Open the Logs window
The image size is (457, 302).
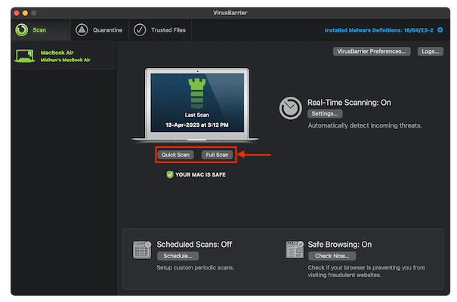tap(431, 51)
